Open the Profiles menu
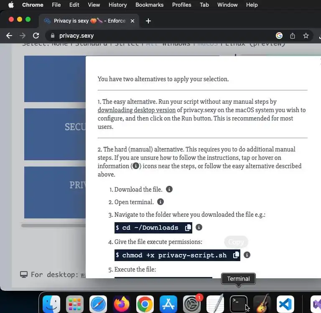Screen dimensions: 321x313 pyautogui.click(x=181, y=5)
